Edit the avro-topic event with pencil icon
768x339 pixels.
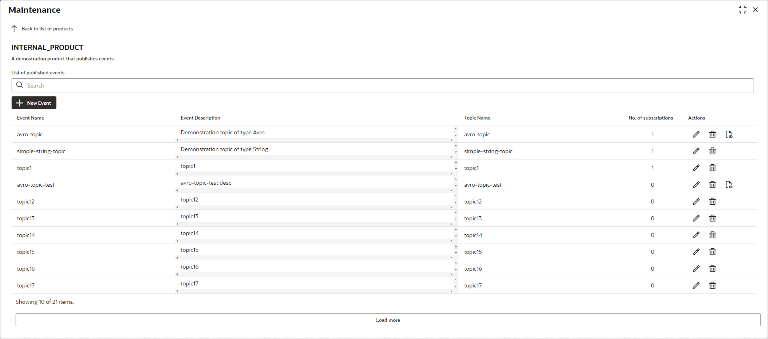696,134
